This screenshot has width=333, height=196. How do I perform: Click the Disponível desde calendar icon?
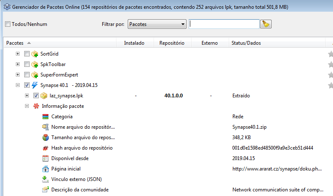coord(45,158)
